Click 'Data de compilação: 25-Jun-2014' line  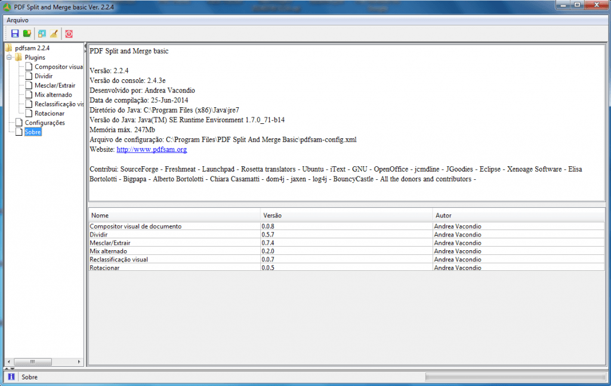click(138, 101)
